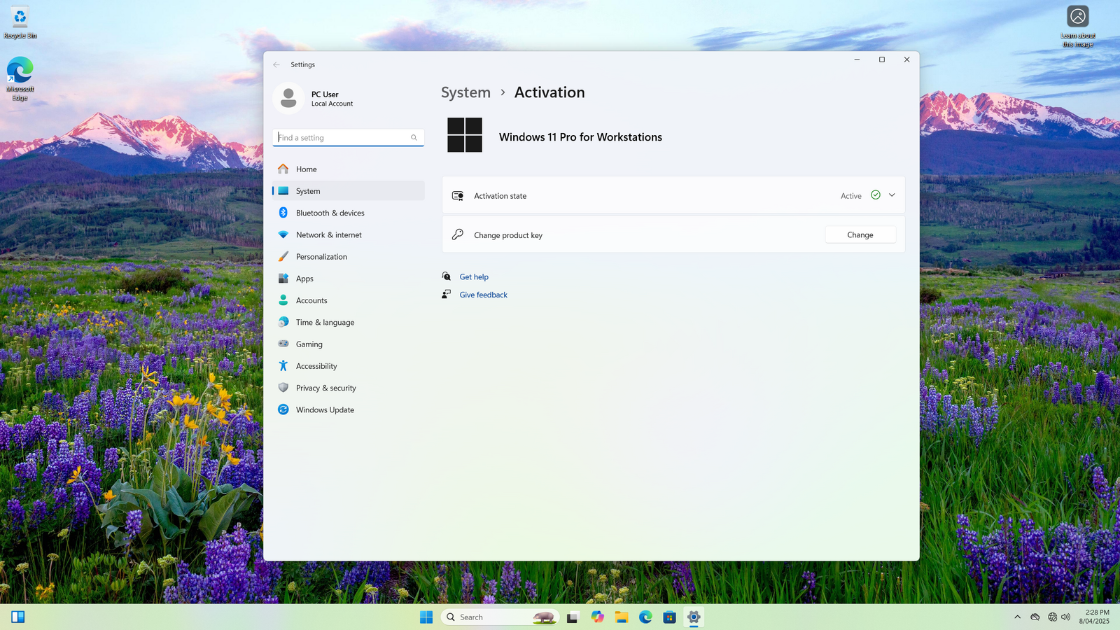The width and height of the screenshot is (1120, 630).
Task: Open the Widgets panel icon
Action: pyautogui.click(x=18, y=617)
